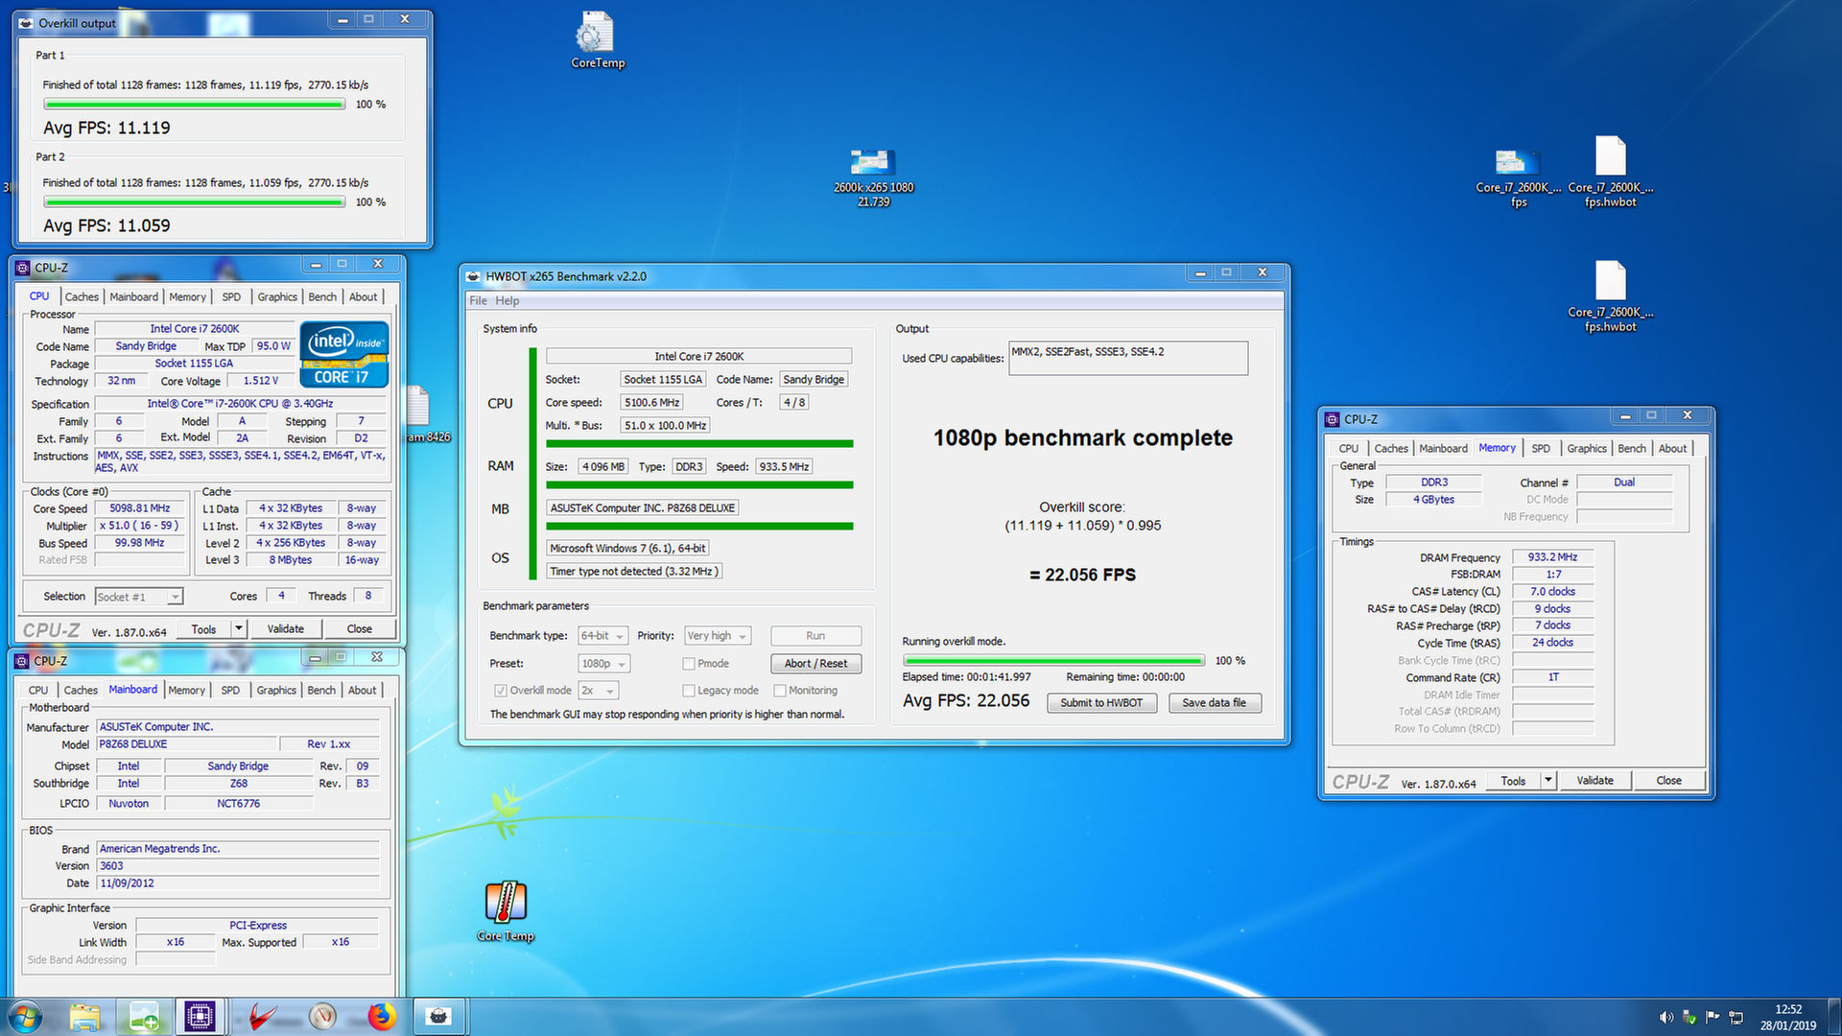Open the volume speaker tray icon

tap(1665, 1017)
